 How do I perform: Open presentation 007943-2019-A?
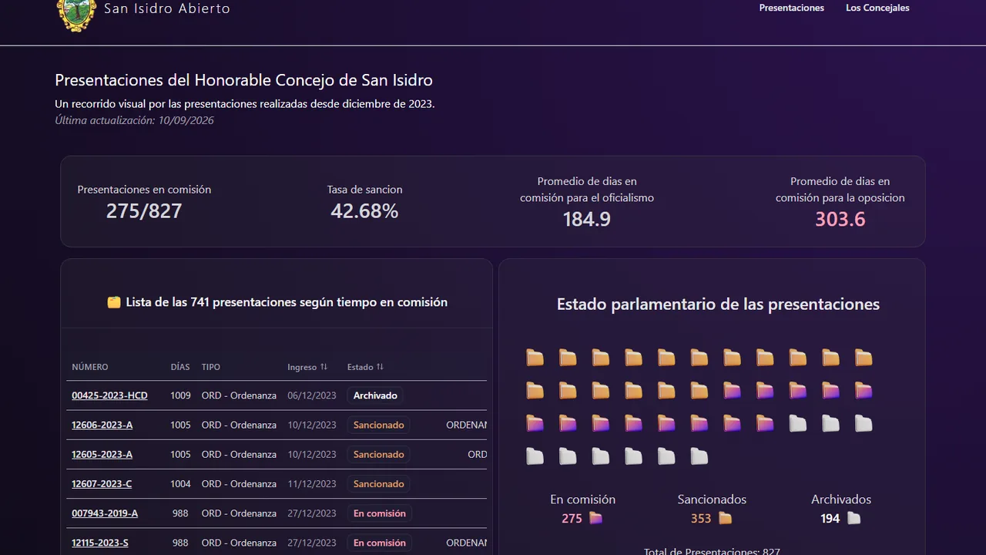click(105, 513)
